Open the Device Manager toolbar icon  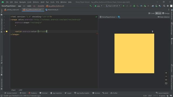pos(156,6)
